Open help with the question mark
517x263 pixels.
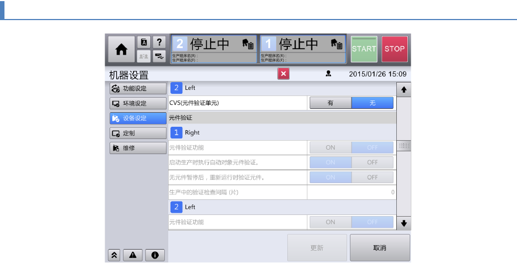pyautogui.click(x=159, y=42)
